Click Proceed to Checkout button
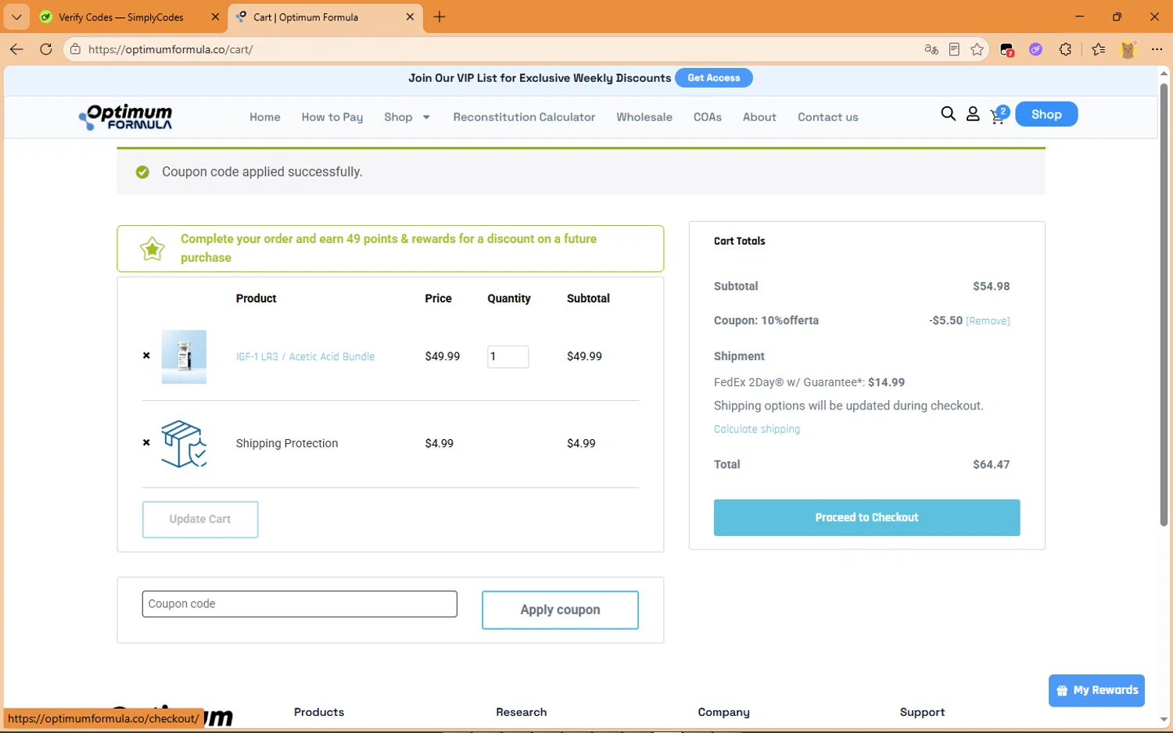Screen dimensions: 1173x733 [866, 517]
